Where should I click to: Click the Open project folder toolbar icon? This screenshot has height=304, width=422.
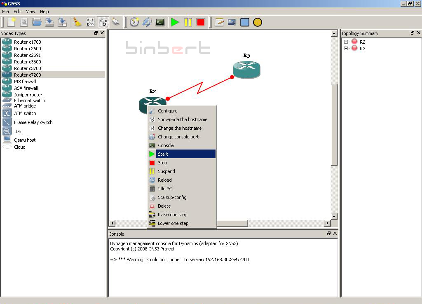37,22
